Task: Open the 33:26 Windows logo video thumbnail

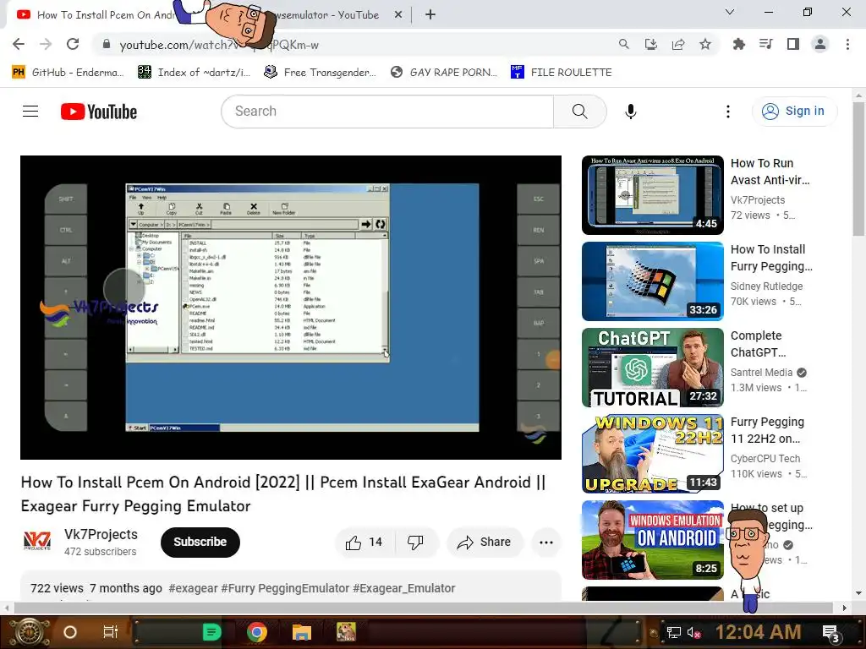Action: tap(653, 281)
